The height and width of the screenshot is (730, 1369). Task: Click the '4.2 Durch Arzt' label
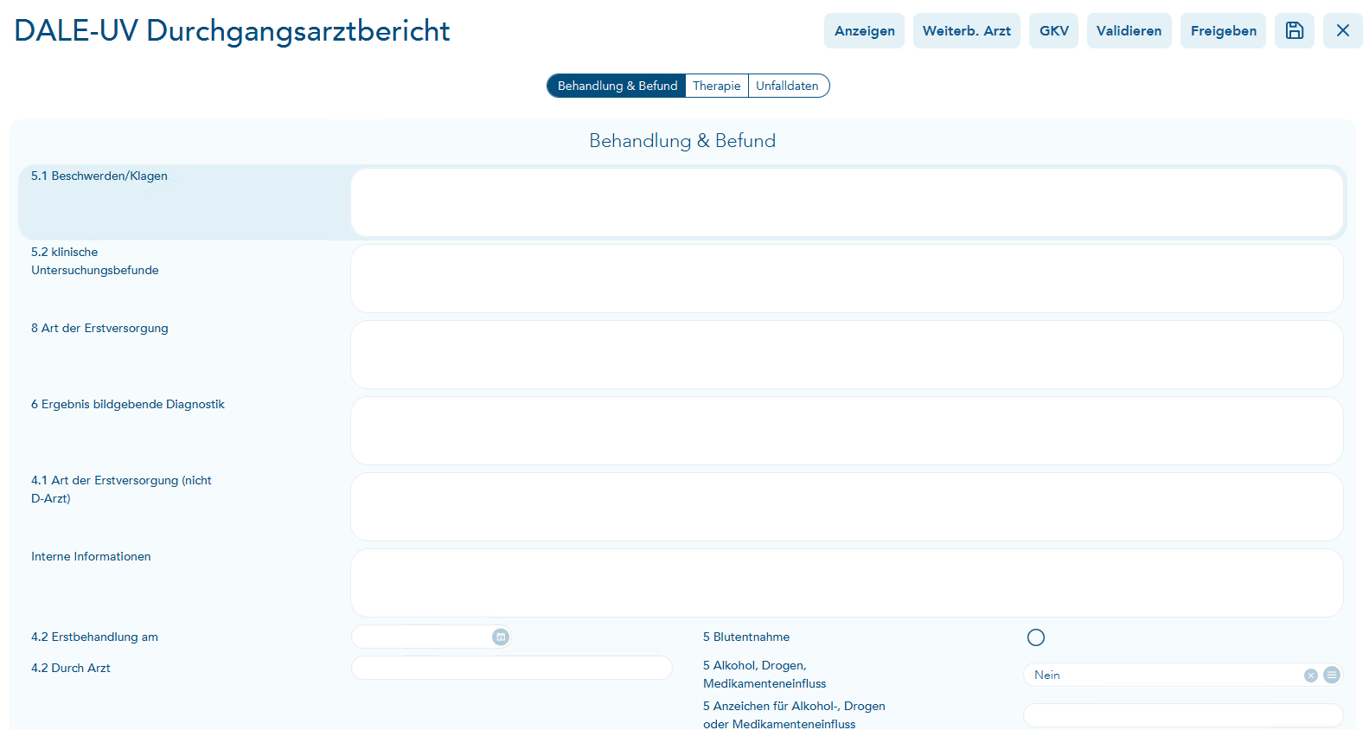(71, 669)
